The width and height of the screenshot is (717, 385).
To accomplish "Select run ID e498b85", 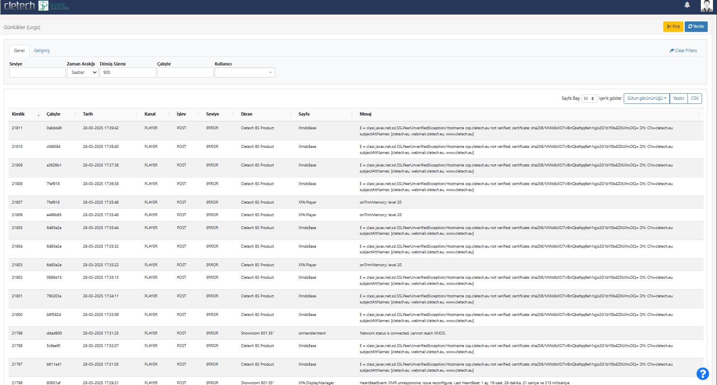I will tap(54, 215).
